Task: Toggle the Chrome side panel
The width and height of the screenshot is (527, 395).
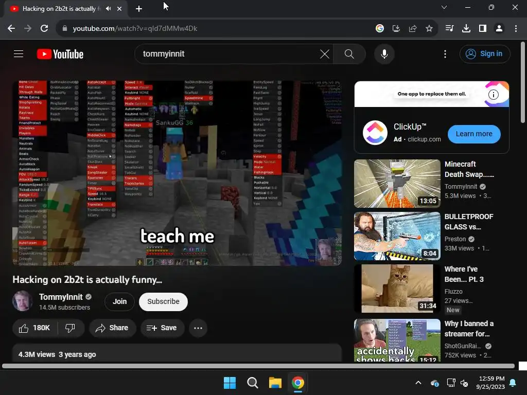Action: pos(483,29)
